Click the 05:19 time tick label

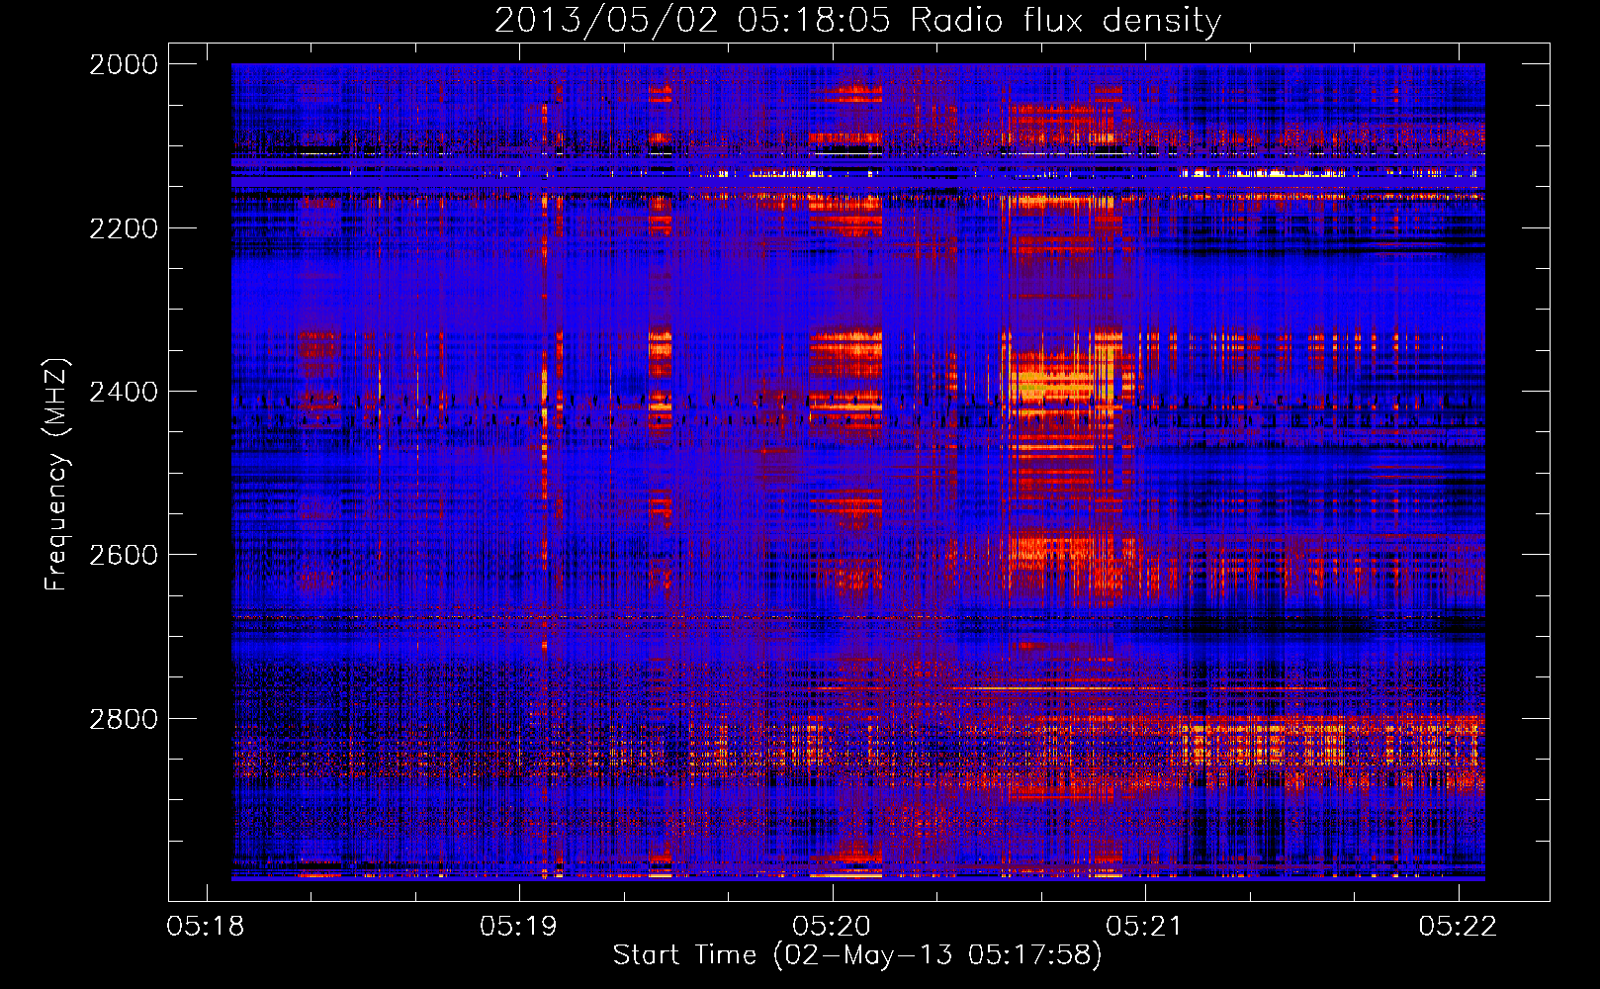tap(519, 926)
